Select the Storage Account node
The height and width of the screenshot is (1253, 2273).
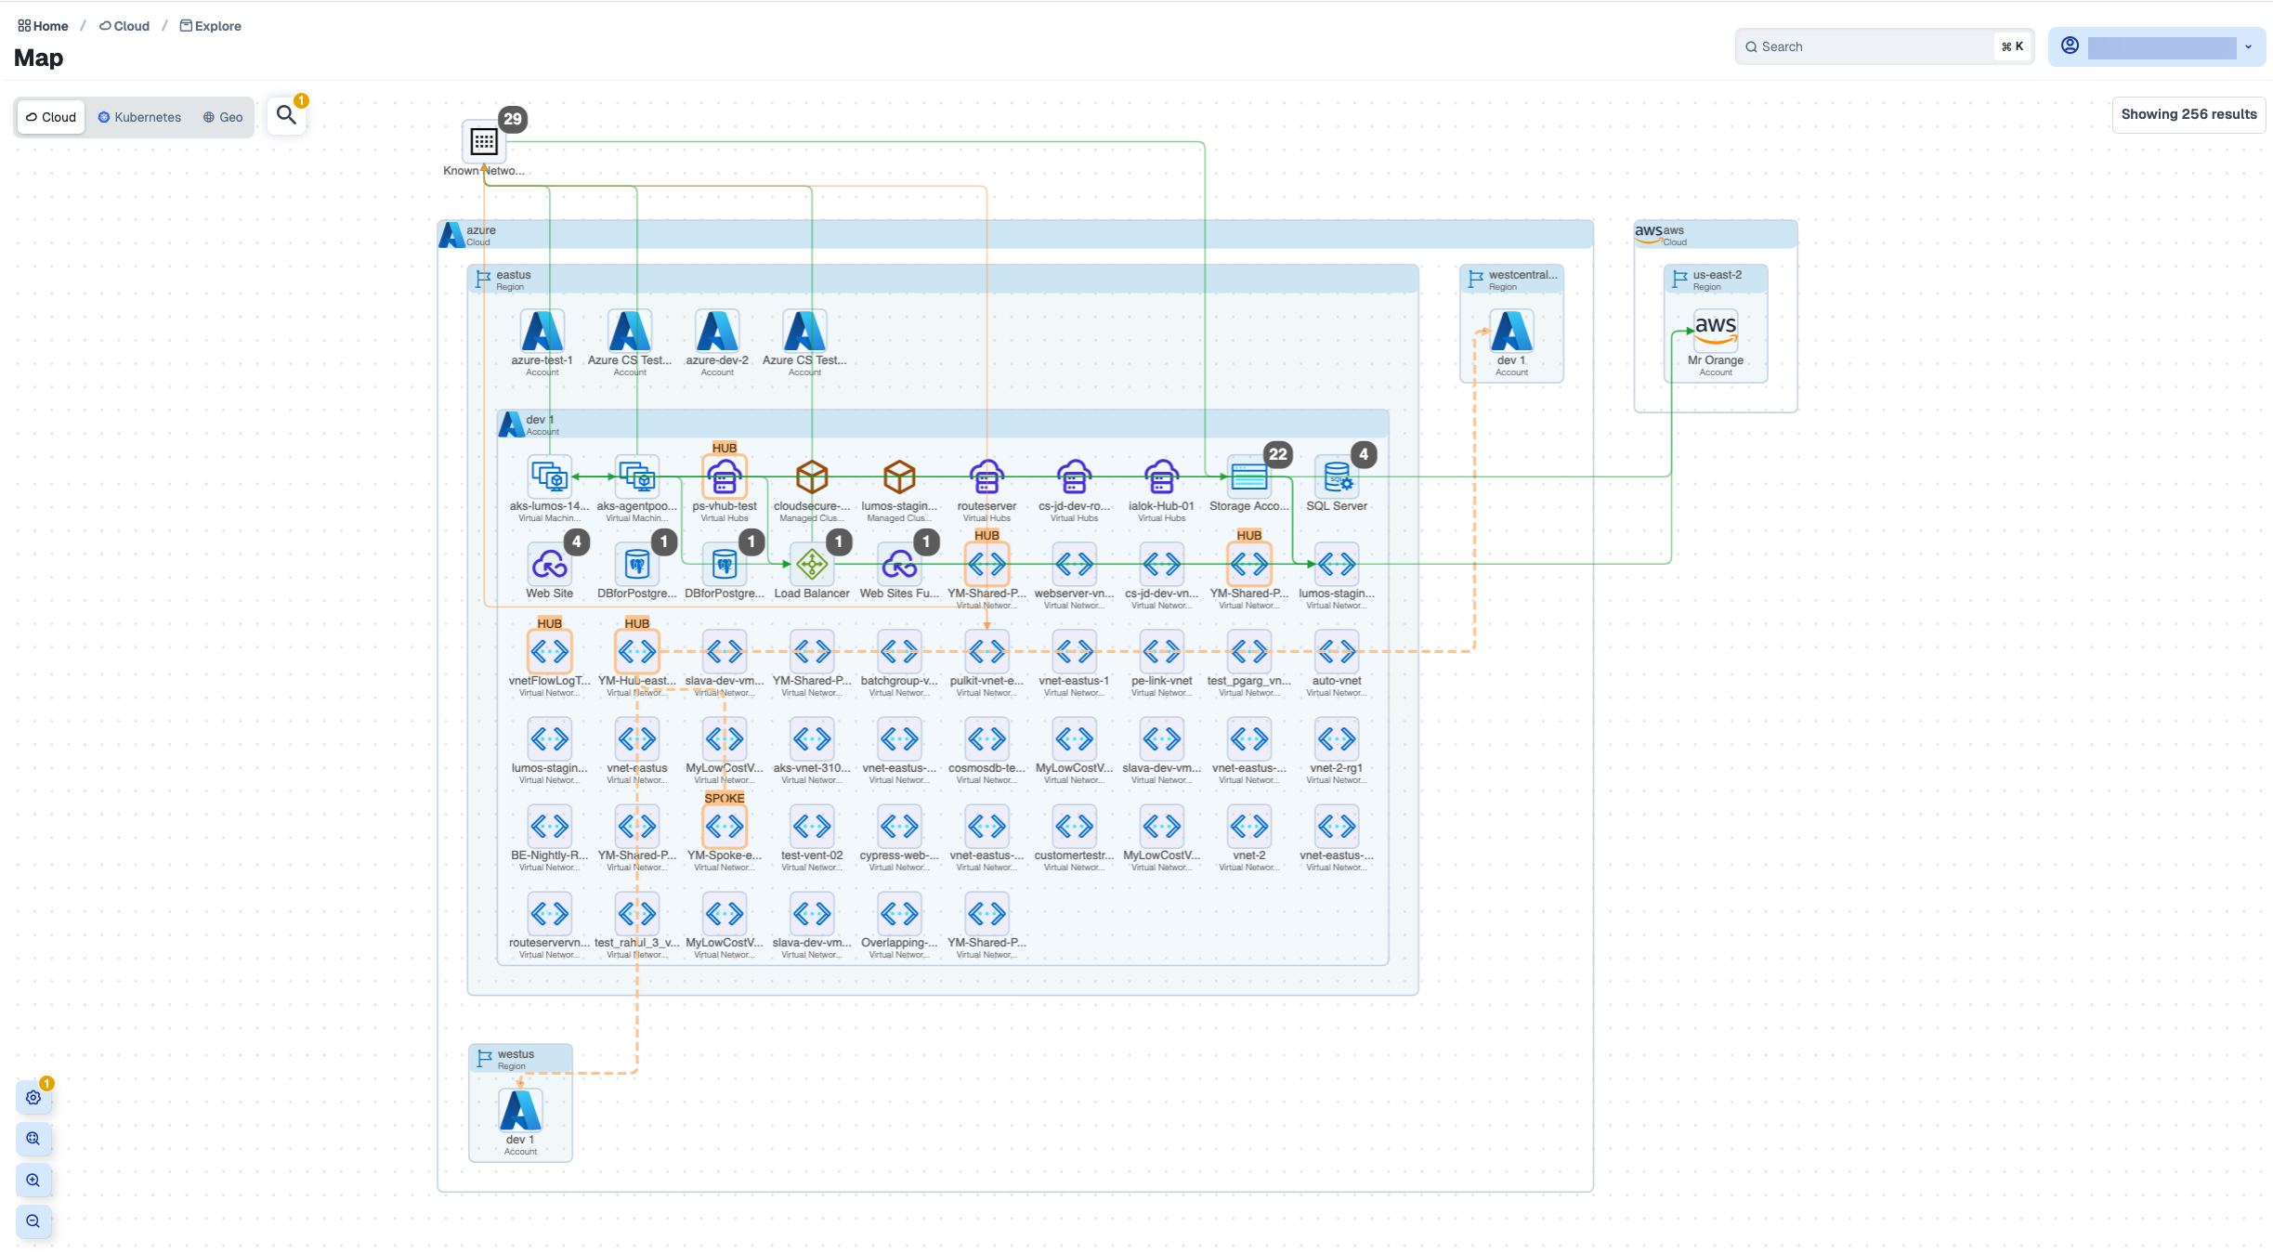coord(1249,477)
